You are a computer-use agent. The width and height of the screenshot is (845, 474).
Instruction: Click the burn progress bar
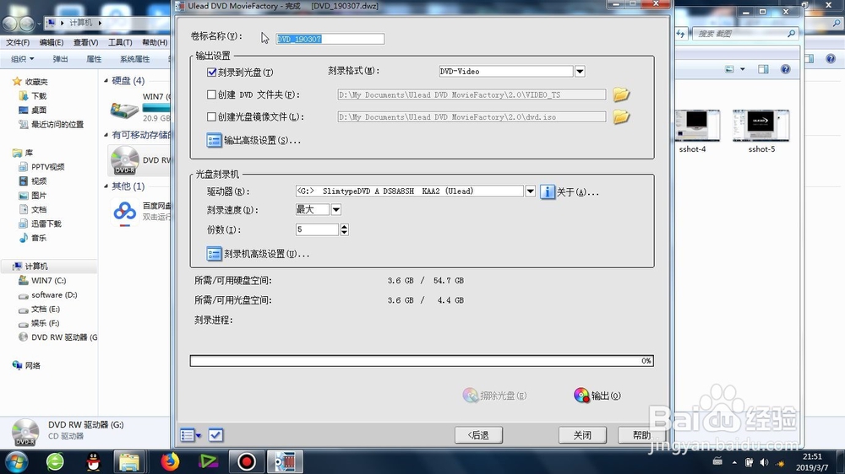click(x=422, y=360)
